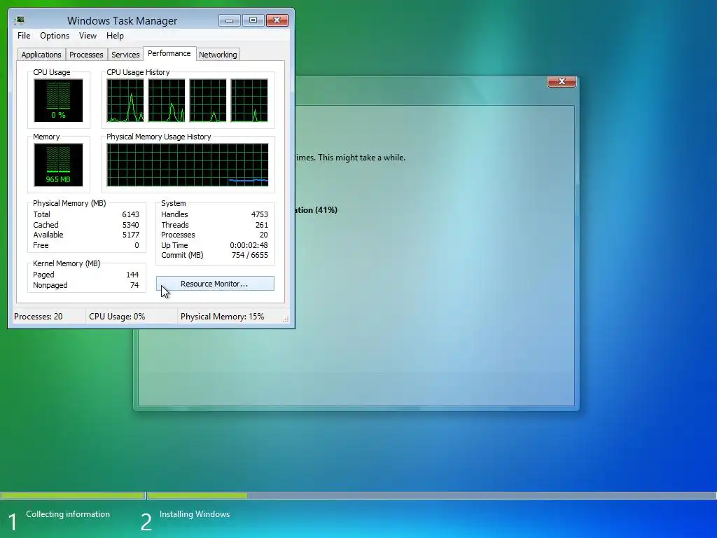Image resolution: width=717 pixels, height=538 pixels.
Task: Click the Nonpaged kernel memory value 74
Action: [134, 286]
